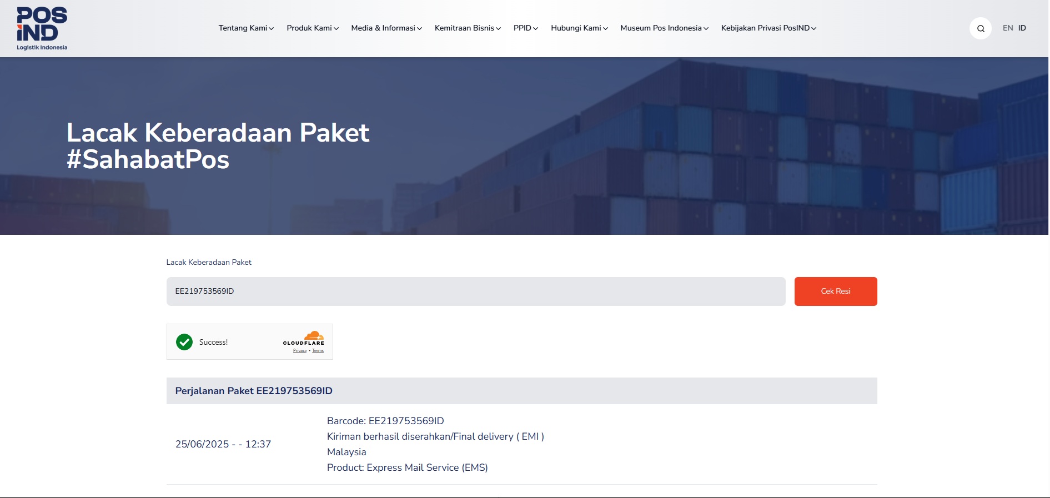Open the search magnifier icon
The image size is (1050, 498).
point(981,28)
